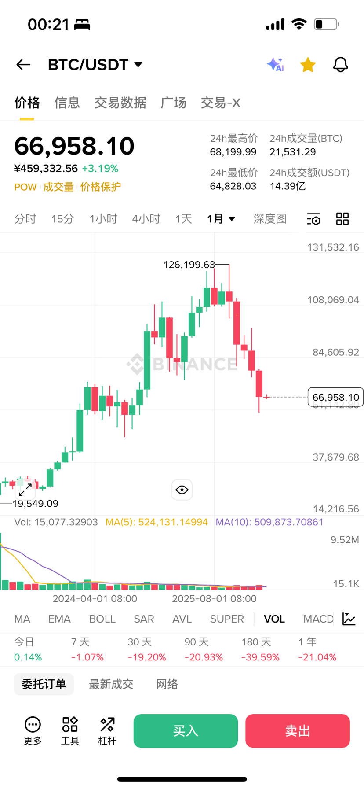Expand the BTC/USDT pair dropdown

pyautogui.click(x=95, y=65)
